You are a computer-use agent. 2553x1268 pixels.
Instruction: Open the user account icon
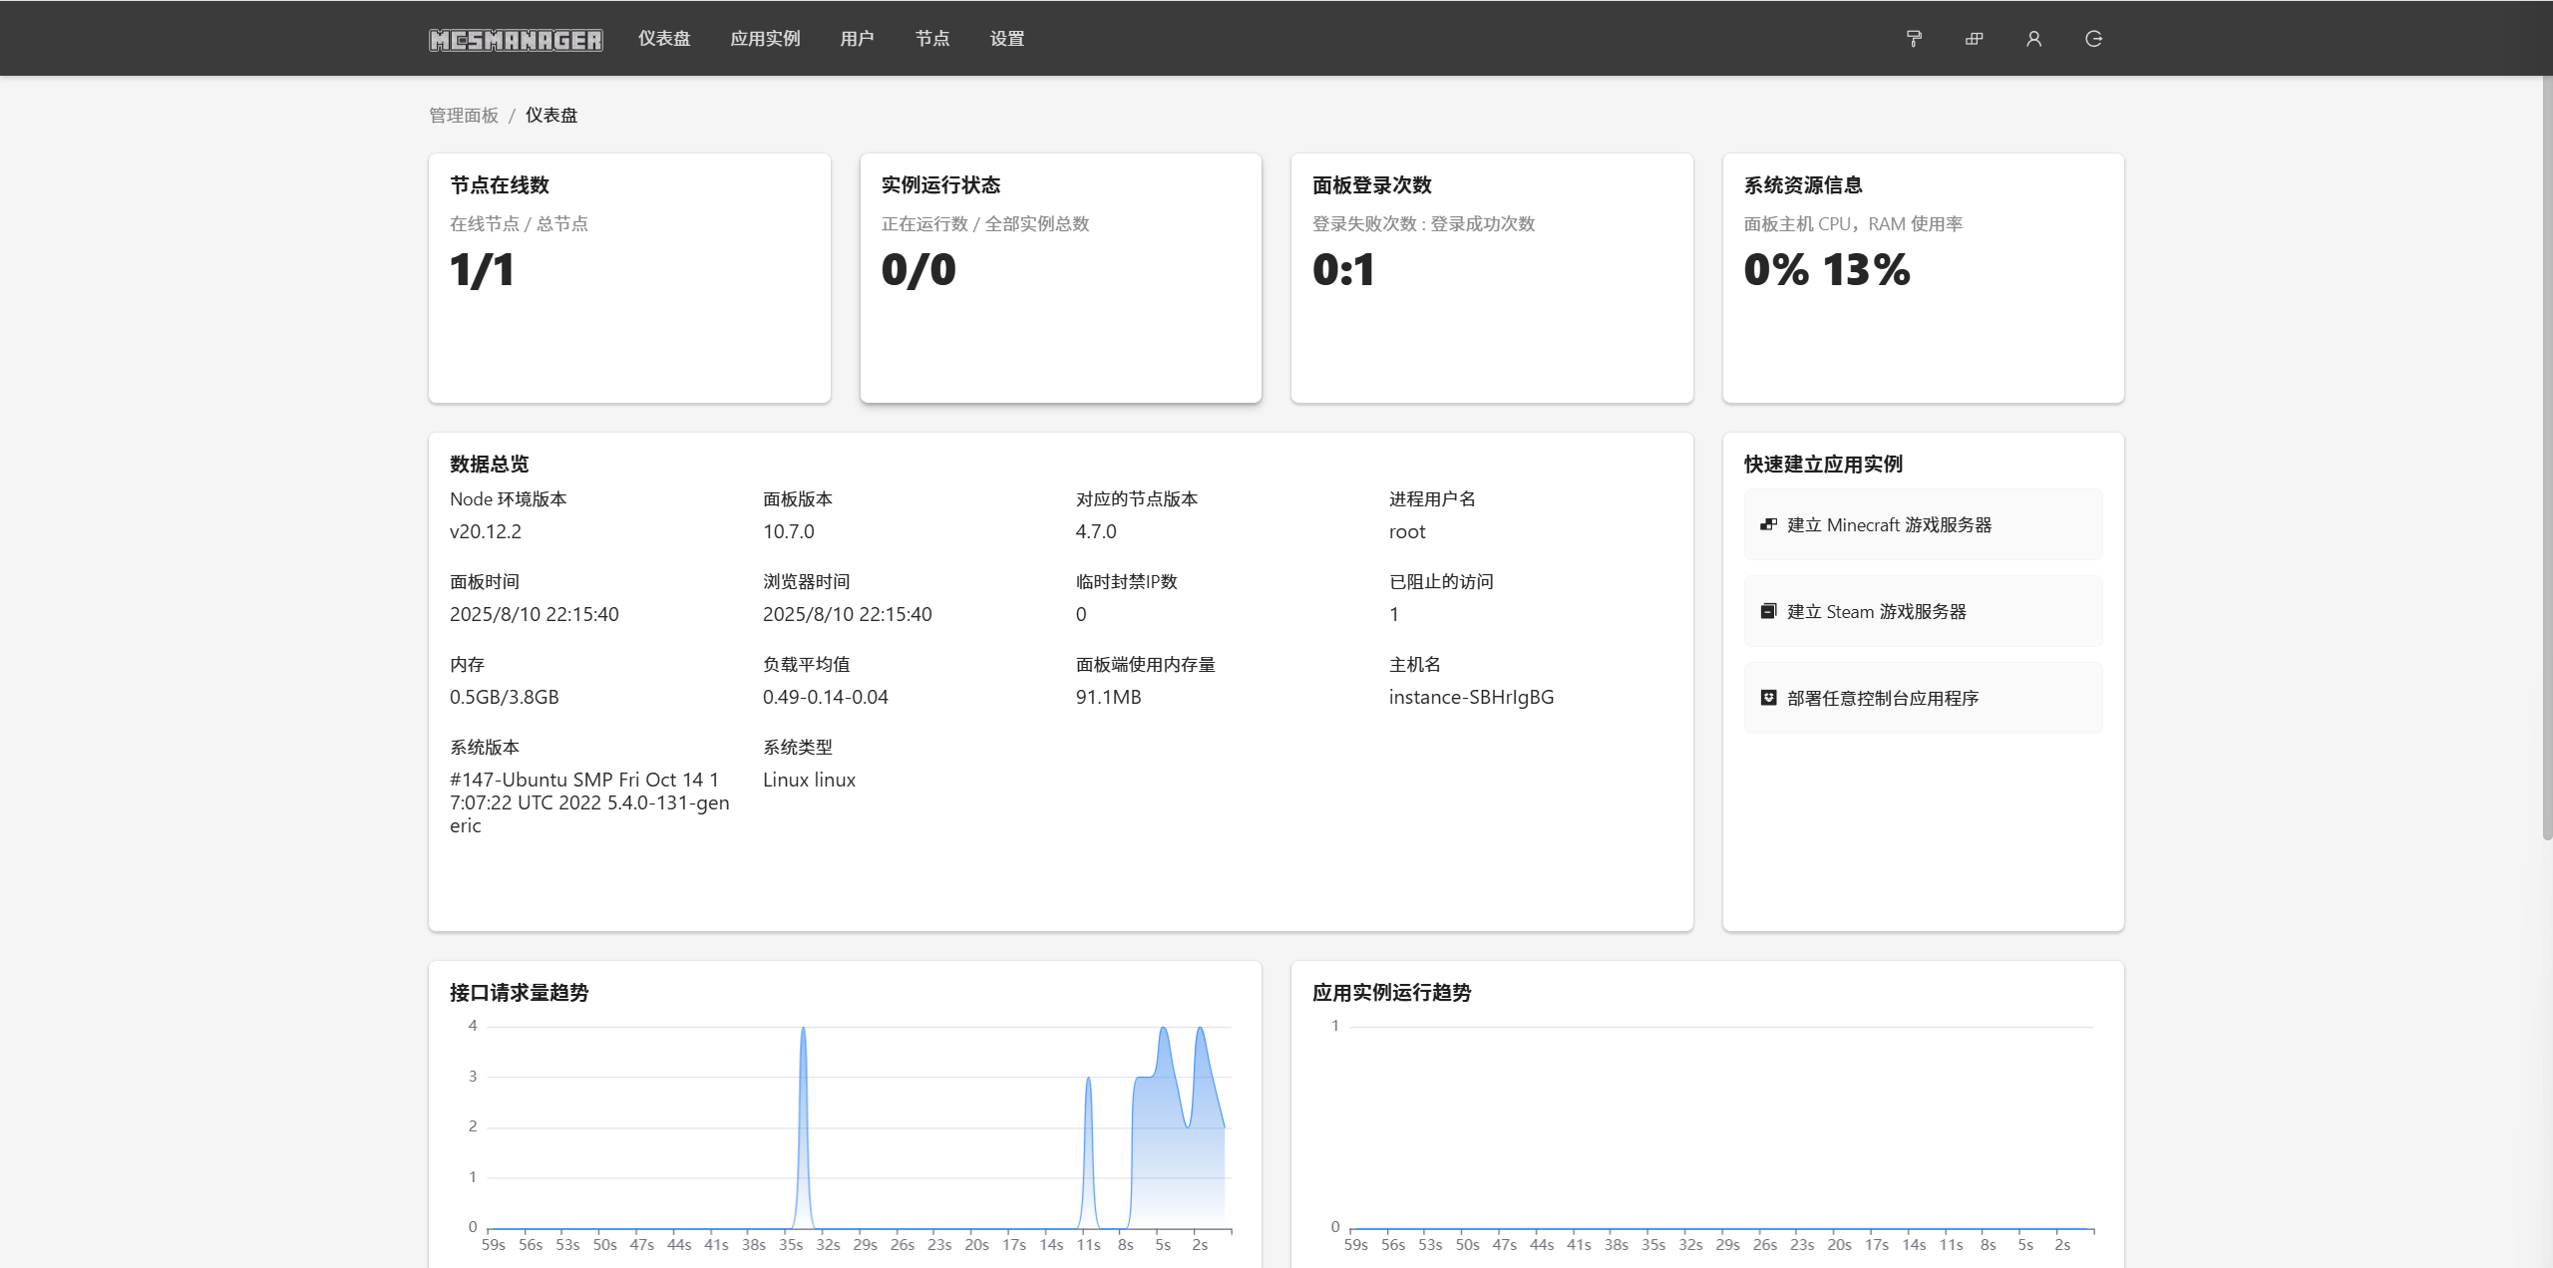click(x=2033, y=39)
